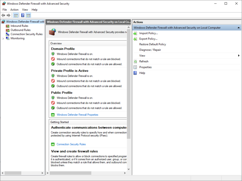The image size is (242, 181).
Task: Click the brick wall globe icon in banner
Action: pyautogui.click(x=52, y=32)
